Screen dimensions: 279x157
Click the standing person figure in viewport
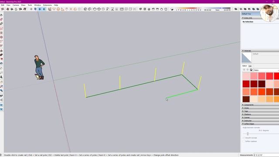point(39,67)
